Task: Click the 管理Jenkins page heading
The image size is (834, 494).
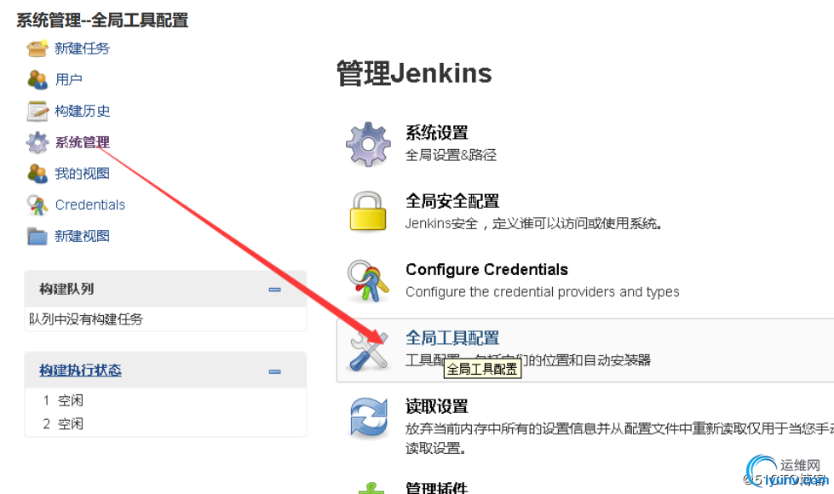Action: point(414,73)
